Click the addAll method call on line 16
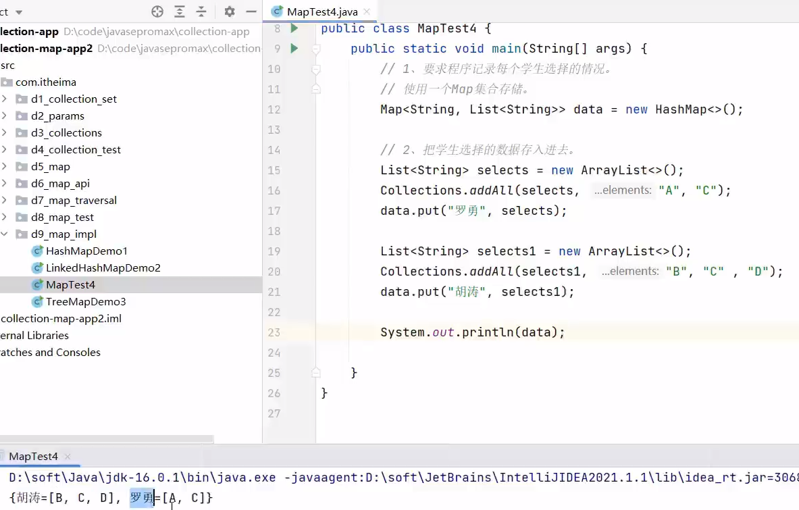 click(491, 190)
